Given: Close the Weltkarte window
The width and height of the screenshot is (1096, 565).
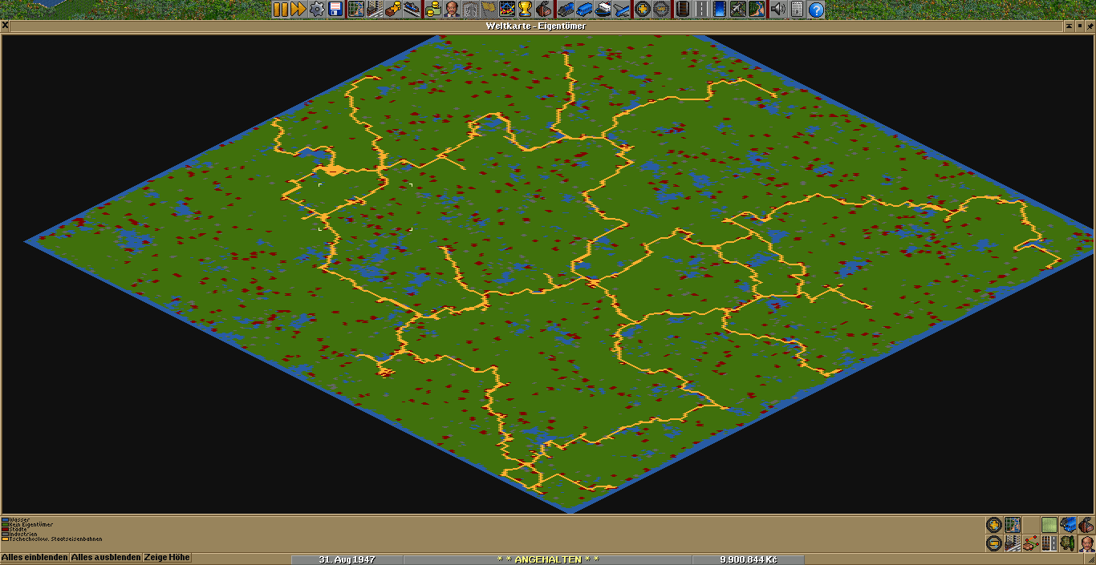Looking at the screenshot, I should tap(6, 26).
